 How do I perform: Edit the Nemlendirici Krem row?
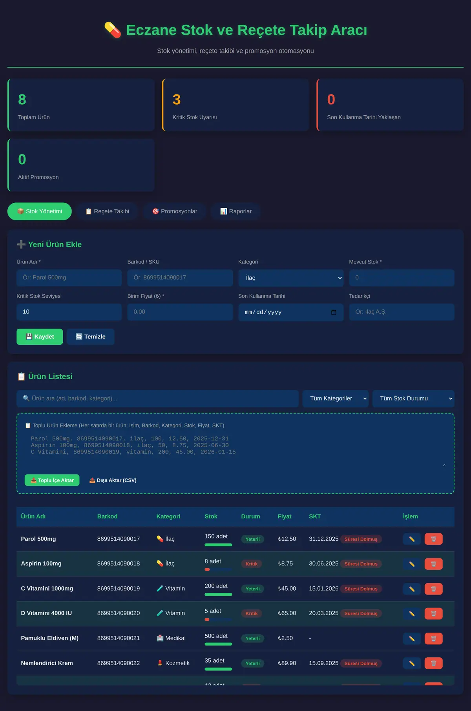click(x=412, y=663)
